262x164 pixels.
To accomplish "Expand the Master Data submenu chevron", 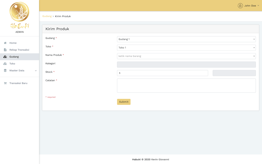I will [x=36, y=71].
